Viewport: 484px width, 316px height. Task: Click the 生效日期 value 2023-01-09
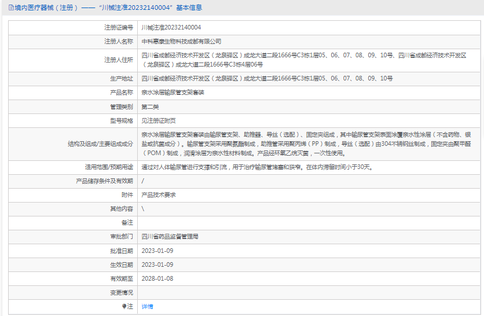[x=157, y=264]
